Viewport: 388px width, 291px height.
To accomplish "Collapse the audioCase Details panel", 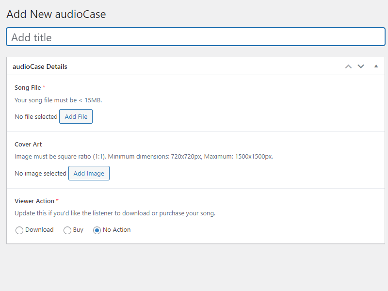I will (376, 66).
